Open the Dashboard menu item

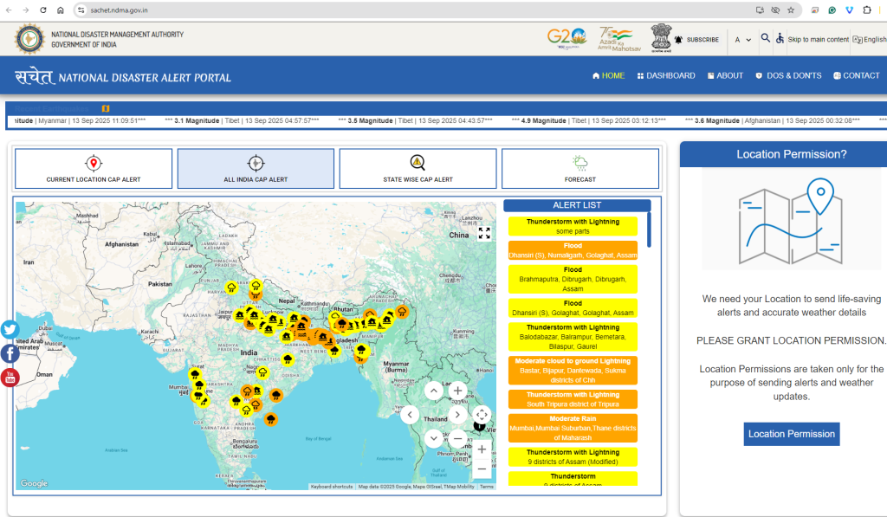point(666,76)
